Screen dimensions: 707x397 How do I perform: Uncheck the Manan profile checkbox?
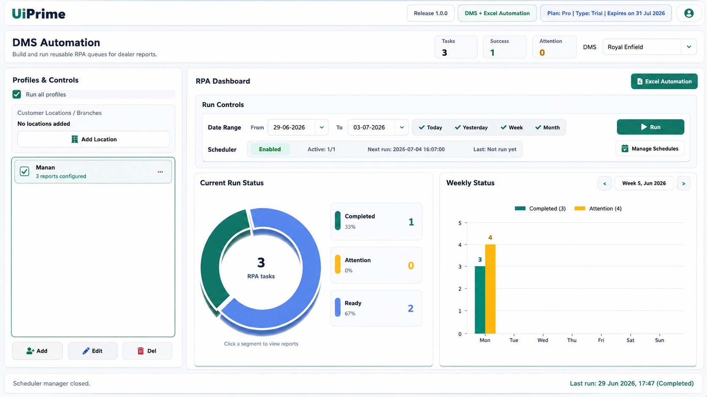25,171
